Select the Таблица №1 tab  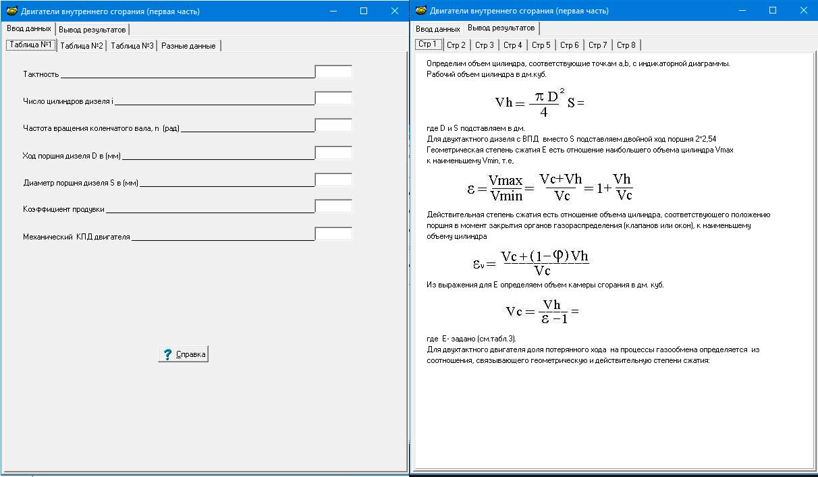[30, 45]
